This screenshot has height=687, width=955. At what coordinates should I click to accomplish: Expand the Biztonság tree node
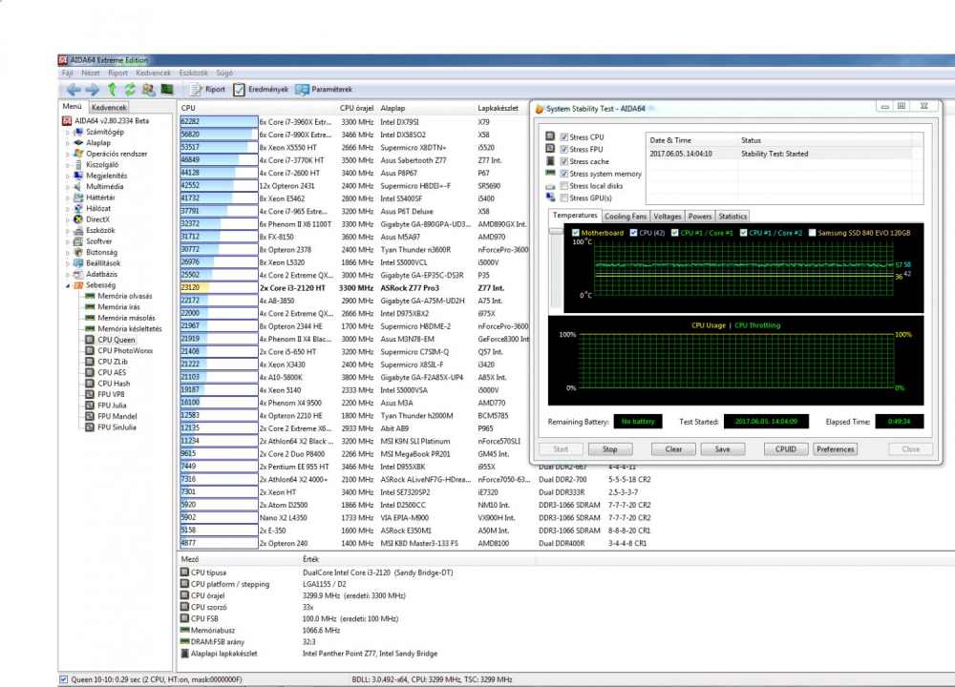[x=68, y=253]
